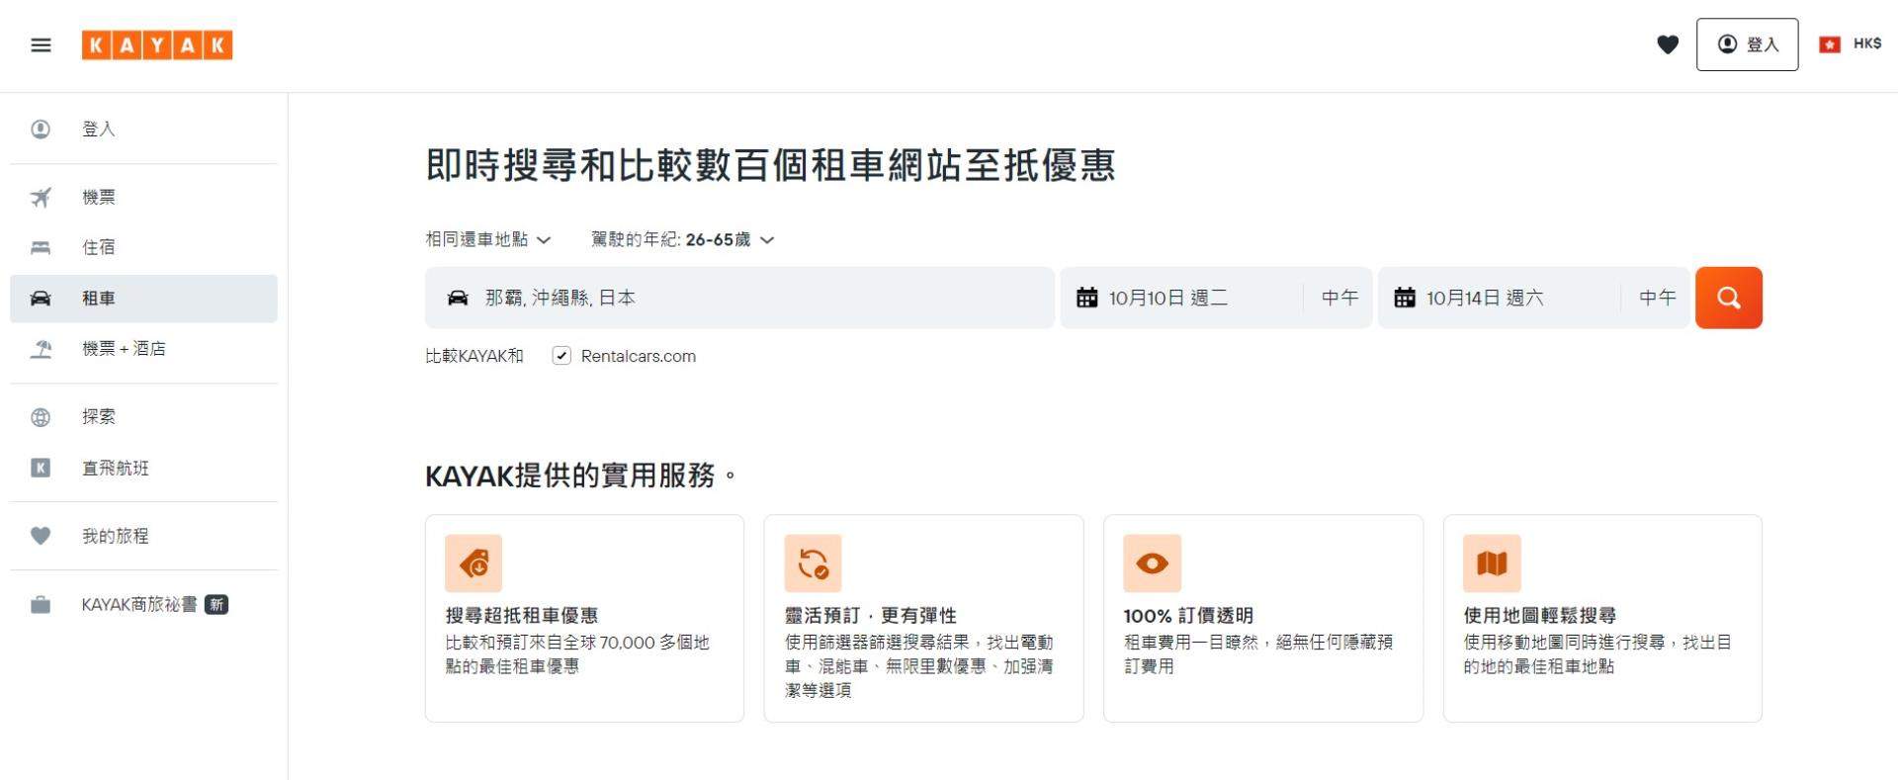Click the beach umbrella icon in sidebar
The image size is (1898, 780).
point(41,349)
